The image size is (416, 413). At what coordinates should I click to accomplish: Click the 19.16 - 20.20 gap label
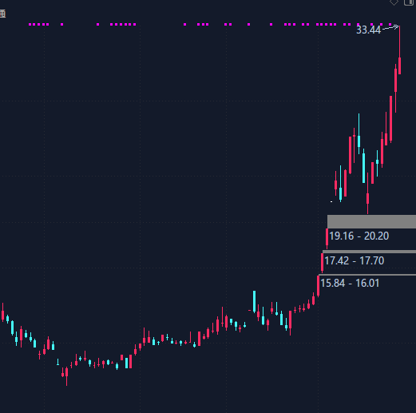click(x=359, y=236)
